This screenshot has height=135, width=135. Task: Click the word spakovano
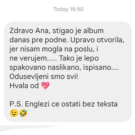tap(28, 67)
